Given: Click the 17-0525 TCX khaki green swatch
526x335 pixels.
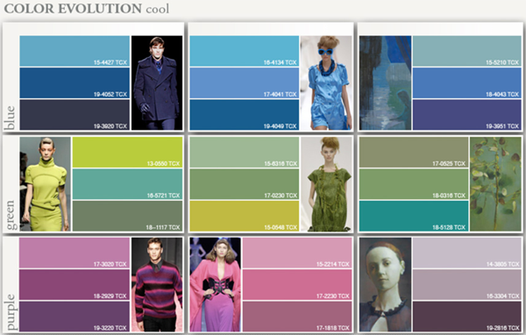Looking at the screenshot, I should pyautogui.click(x=414, y=152).
